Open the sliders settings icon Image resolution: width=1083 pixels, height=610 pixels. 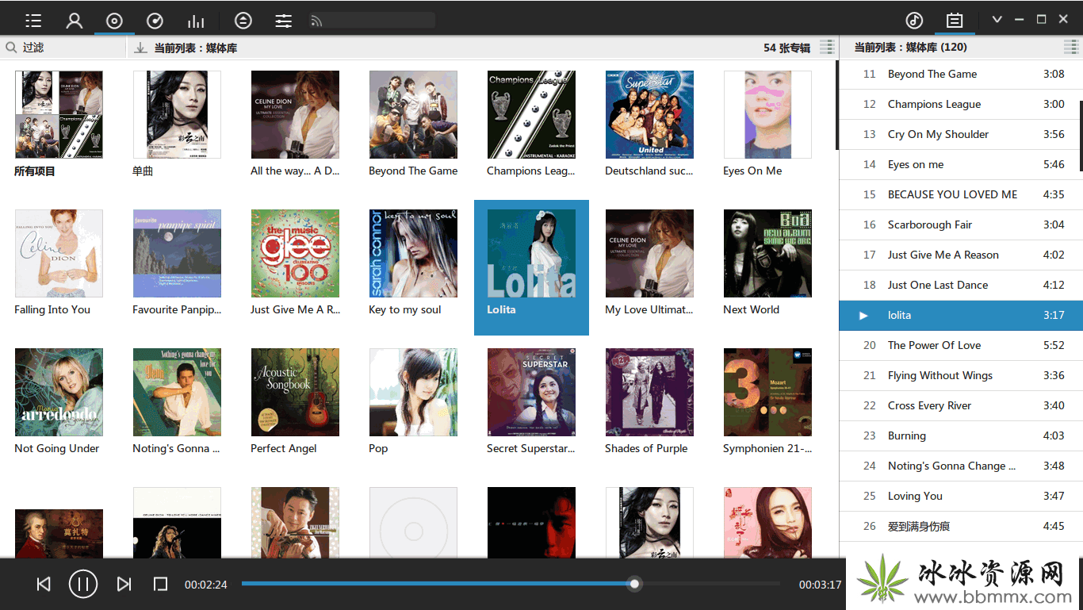(283, 21)
